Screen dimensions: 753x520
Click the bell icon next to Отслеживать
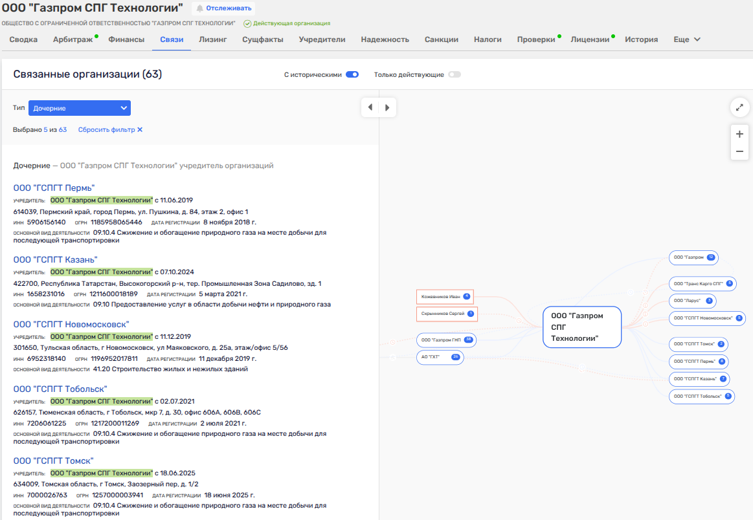200,8
